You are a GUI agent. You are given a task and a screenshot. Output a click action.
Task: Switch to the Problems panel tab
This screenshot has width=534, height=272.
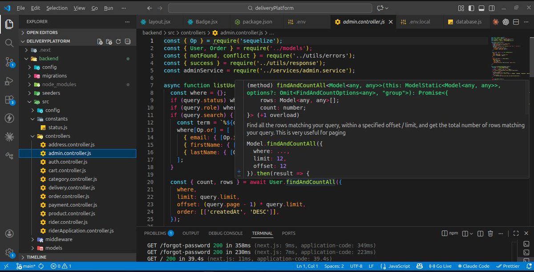(158, 233)
